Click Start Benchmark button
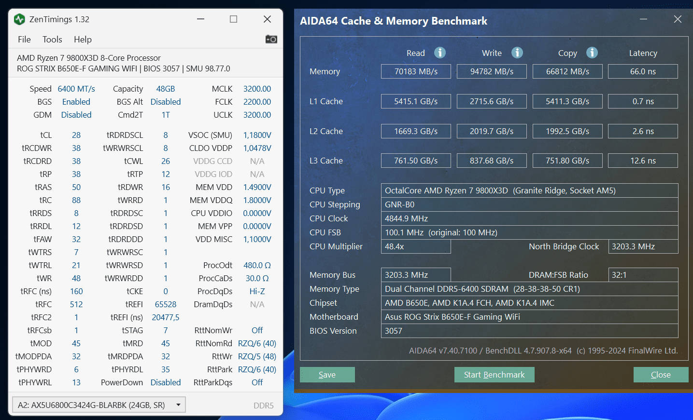 click(494, 375)
